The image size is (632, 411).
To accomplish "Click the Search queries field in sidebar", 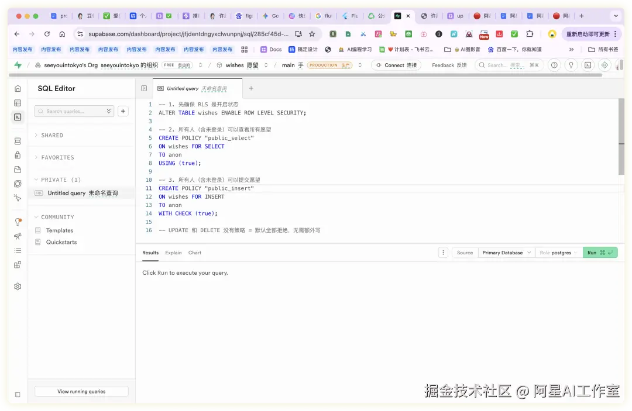I will (70, 110).
